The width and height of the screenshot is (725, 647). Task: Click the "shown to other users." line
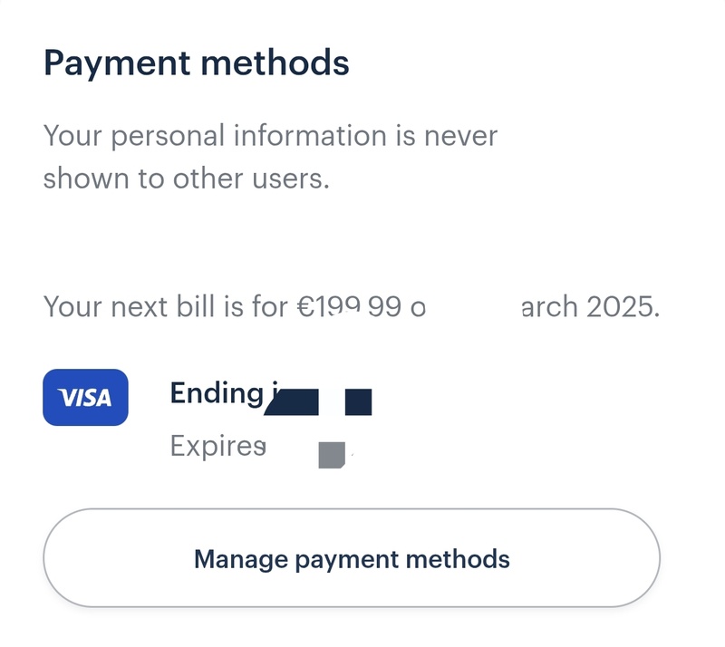point(186,179)
